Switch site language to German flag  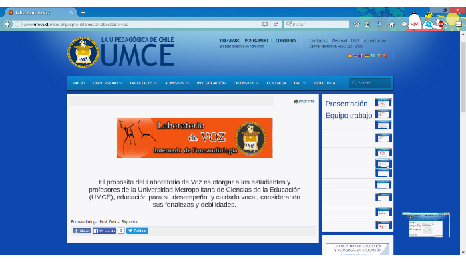click(x=367, y=55)
